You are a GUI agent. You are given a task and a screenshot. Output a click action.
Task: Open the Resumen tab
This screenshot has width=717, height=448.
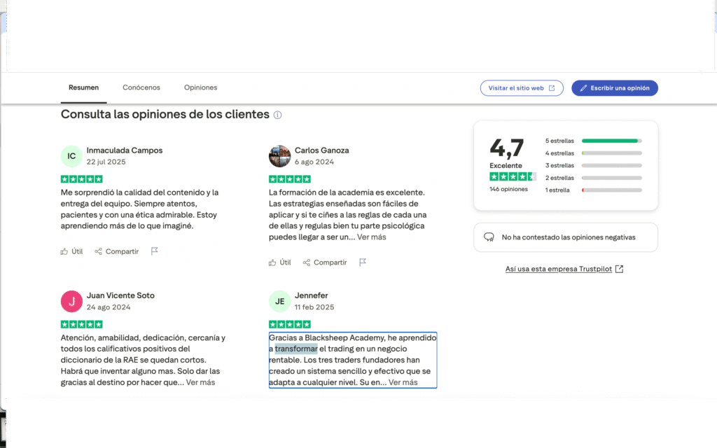(84, 87)
